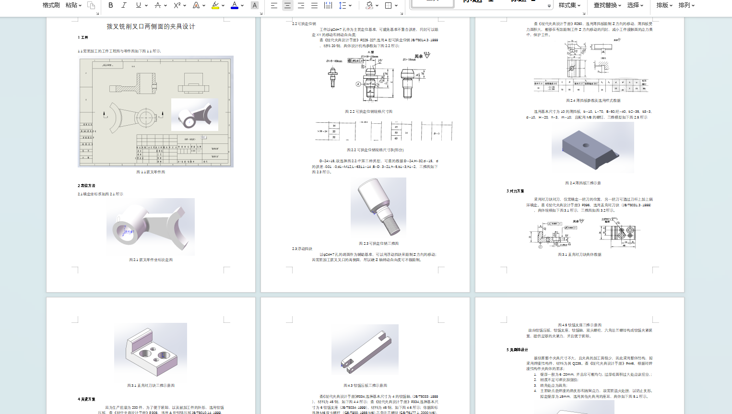The width and height of the screenshot is (732, 414).
Task: Toggle character shading with the gray A icon
Action: point(255,5)
